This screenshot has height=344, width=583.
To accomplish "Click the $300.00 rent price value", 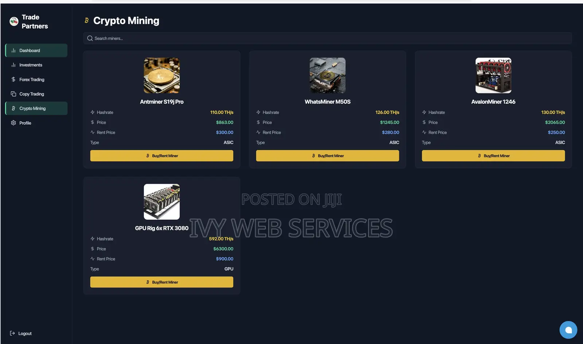I will click(x=224, y=132).
